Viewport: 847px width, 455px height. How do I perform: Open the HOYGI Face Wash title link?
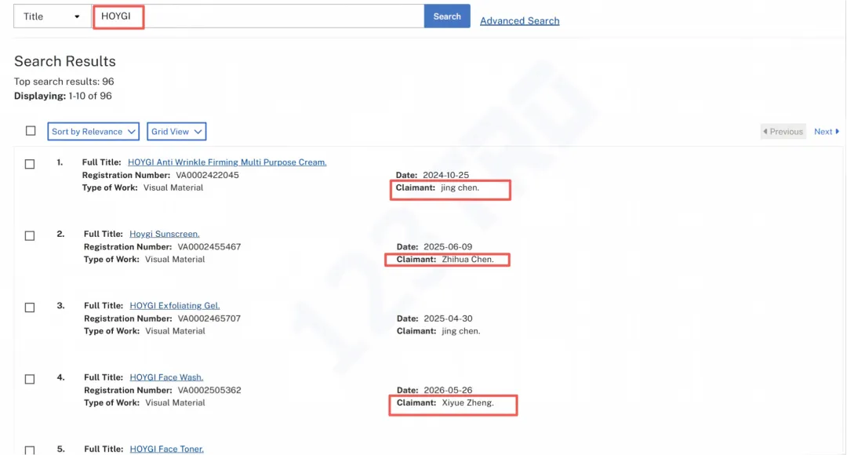166,377
